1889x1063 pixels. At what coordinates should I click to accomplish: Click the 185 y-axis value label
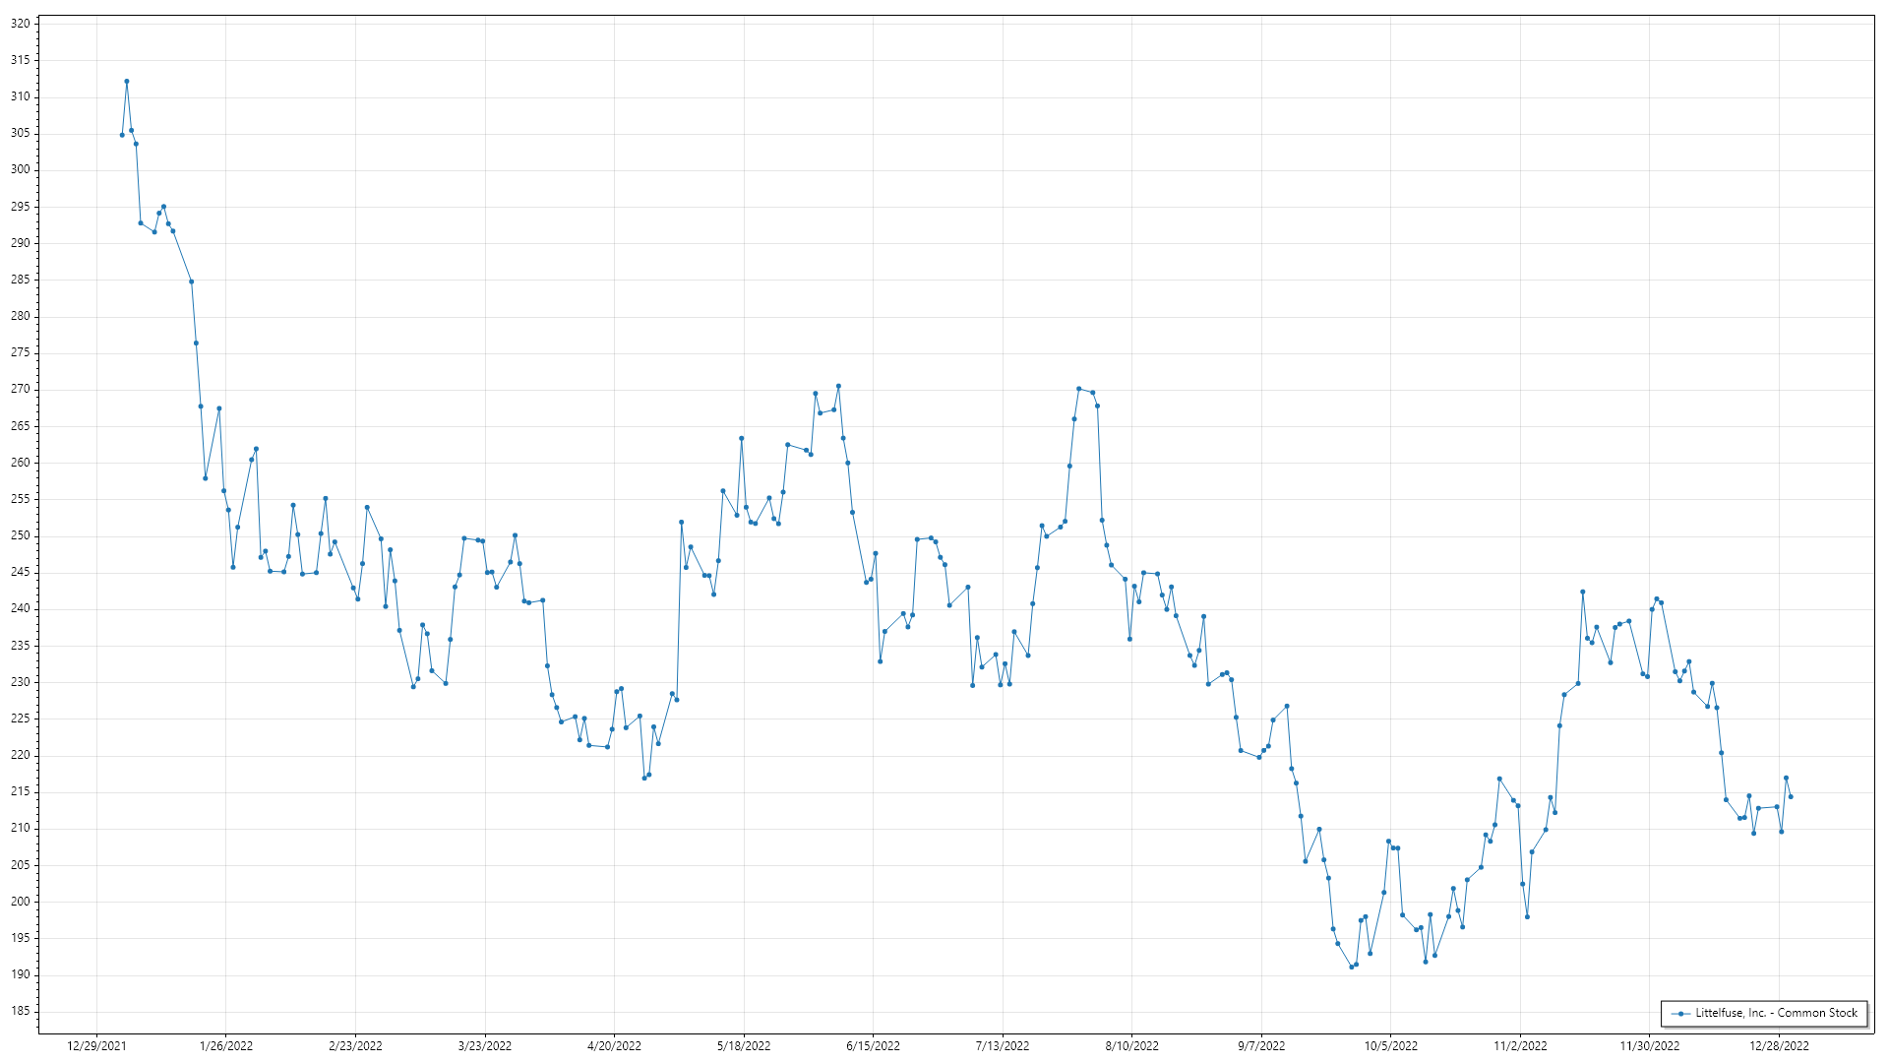(x=20, y=1011)
